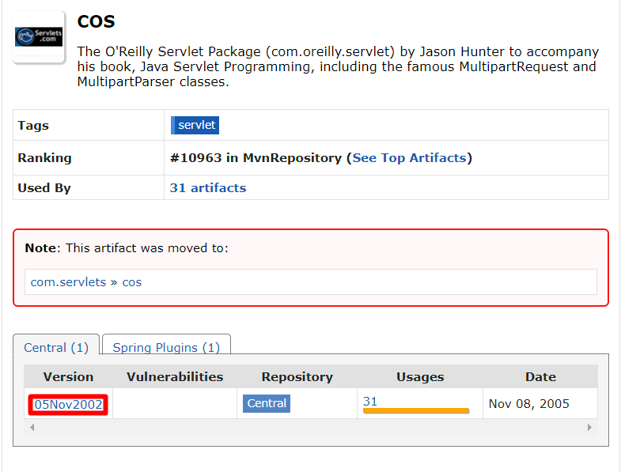Click the 'This artifact was moved to' note
The width and height of the screenshot is (621, 472).
pos(127,248)
